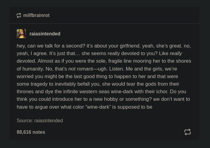Follow the Source: raiasintended link

(49, 120)
